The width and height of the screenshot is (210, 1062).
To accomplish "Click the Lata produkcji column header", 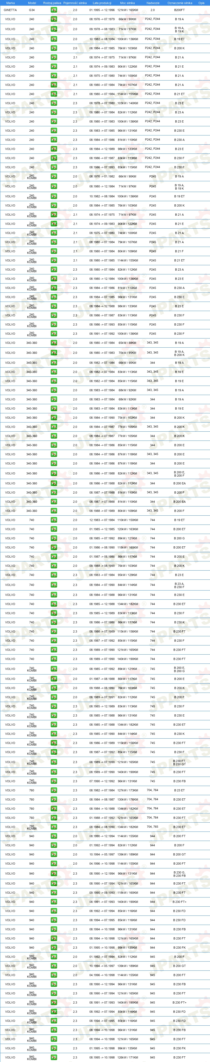I will (x=102, y=3).
